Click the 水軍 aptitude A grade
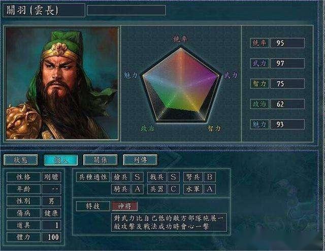The width and height of the screenshot is (325, 251). (210, 189)
